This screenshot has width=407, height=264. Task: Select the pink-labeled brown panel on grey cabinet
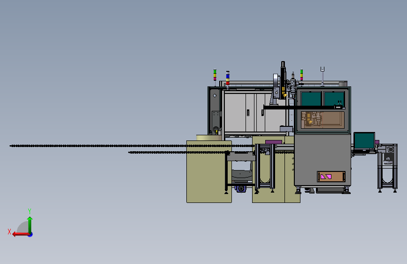[331, 177]
